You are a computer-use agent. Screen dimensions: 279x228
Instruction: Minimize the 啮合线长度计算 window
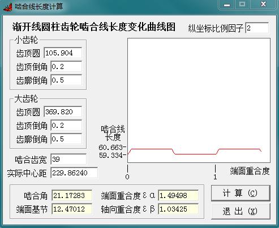[x=226, y=5]
